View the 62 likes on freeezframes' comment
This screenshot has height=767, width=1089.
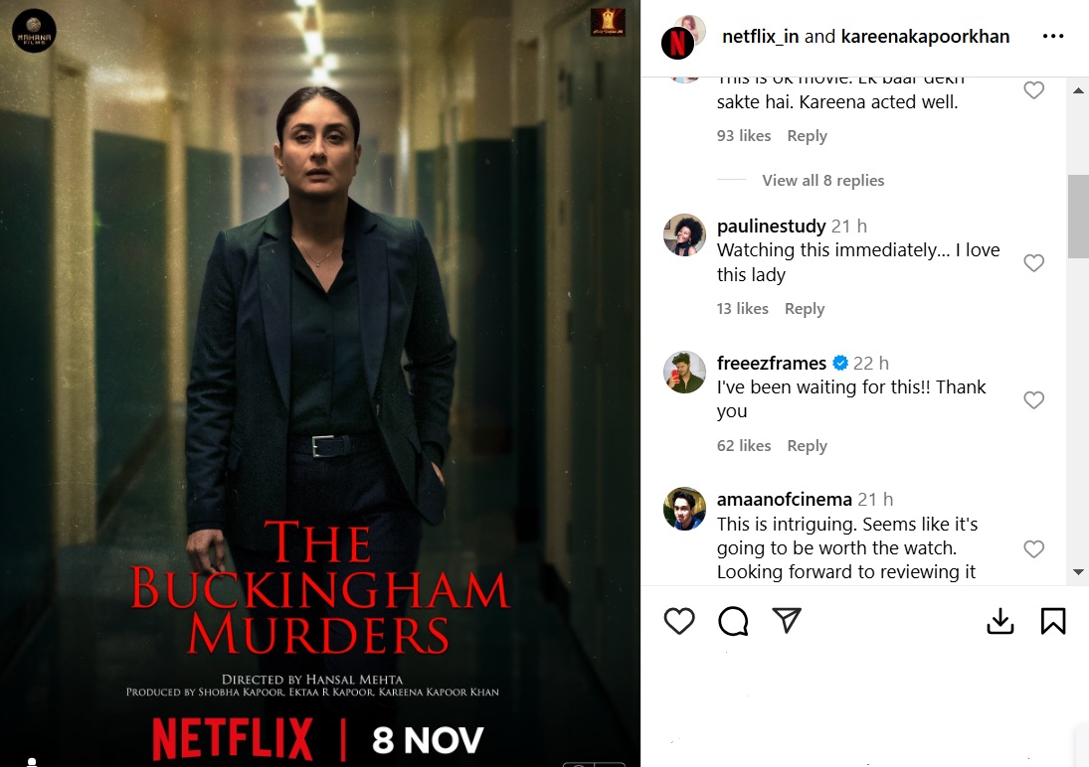(x=743, y=446)
